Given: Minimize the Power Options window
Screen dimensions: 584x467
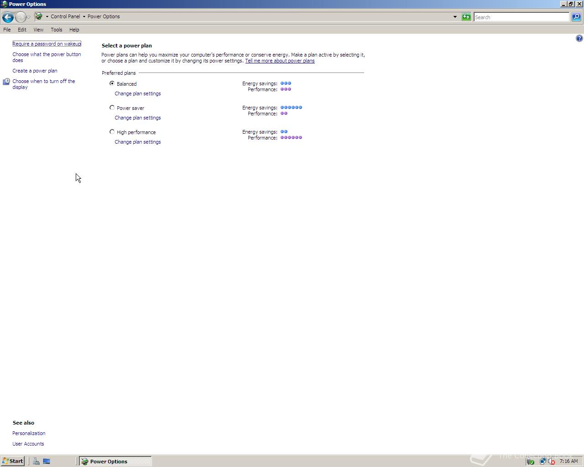Looking at the screenshot, I should (x=563, y=4).
